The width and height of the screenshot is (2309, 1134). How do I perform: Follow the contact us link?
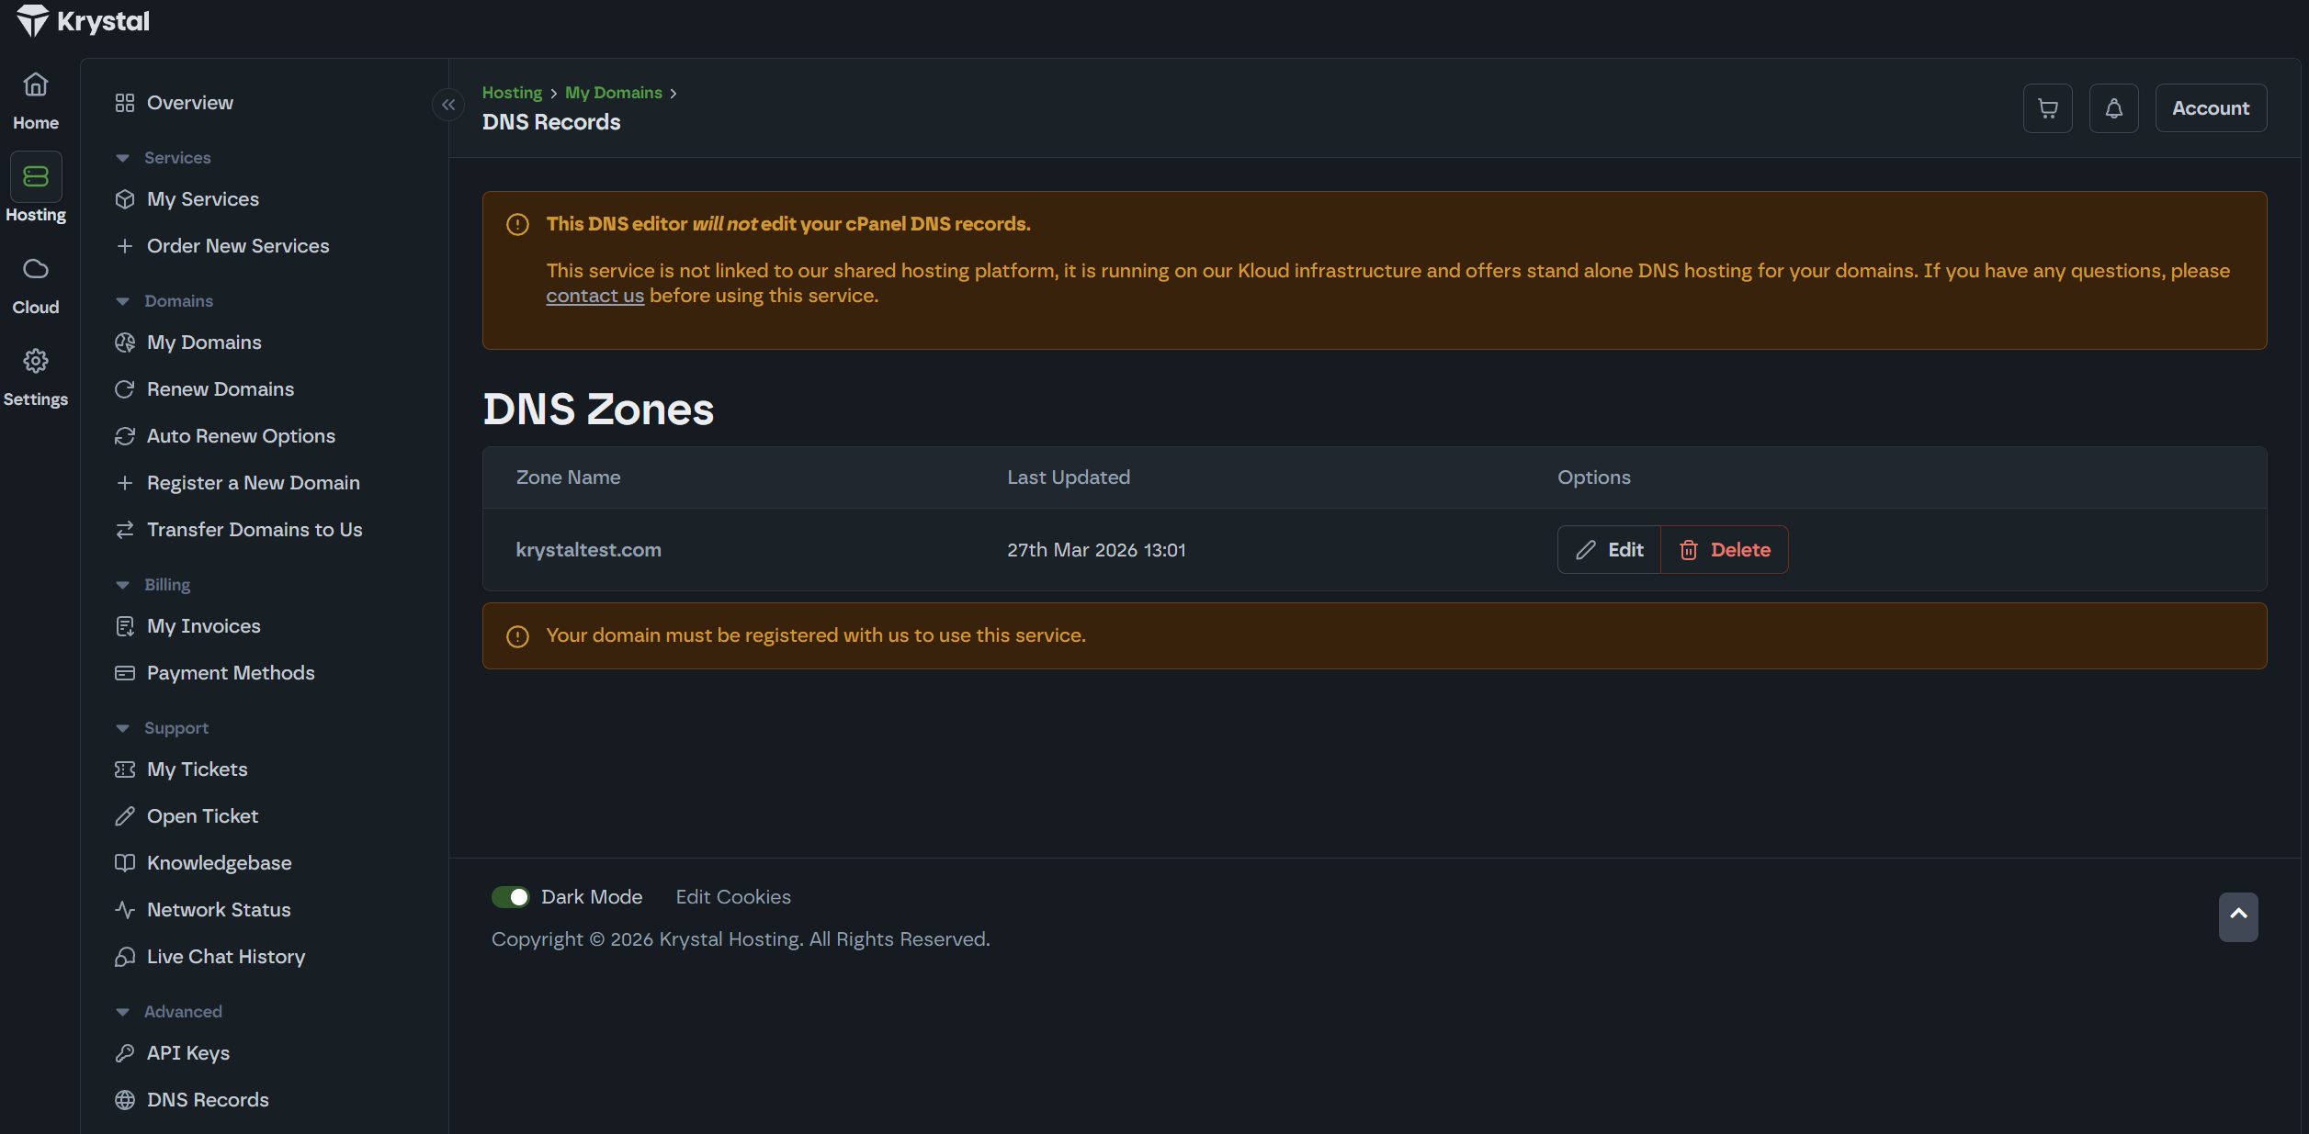point(594,296)
